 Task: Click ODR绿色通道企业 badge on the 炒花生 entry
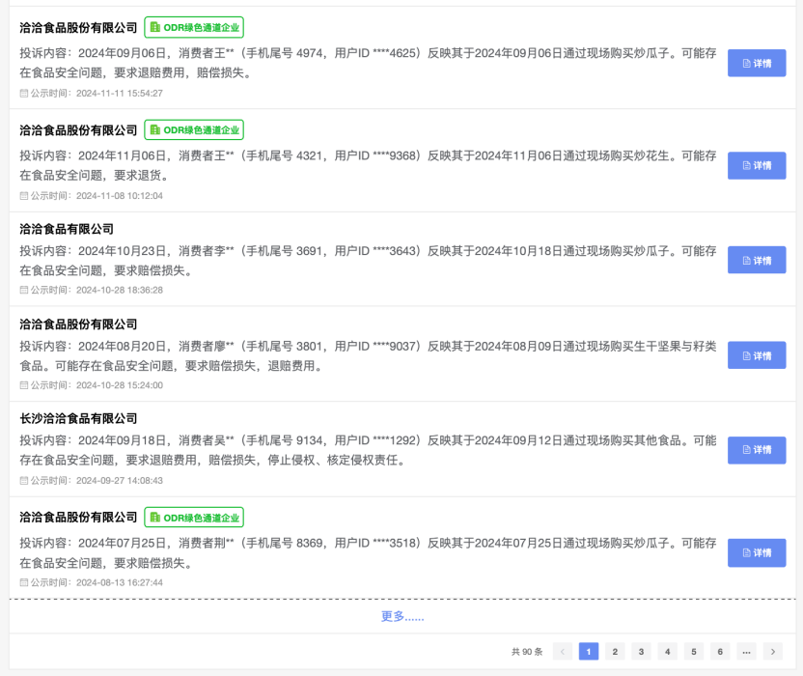(194, 130)
